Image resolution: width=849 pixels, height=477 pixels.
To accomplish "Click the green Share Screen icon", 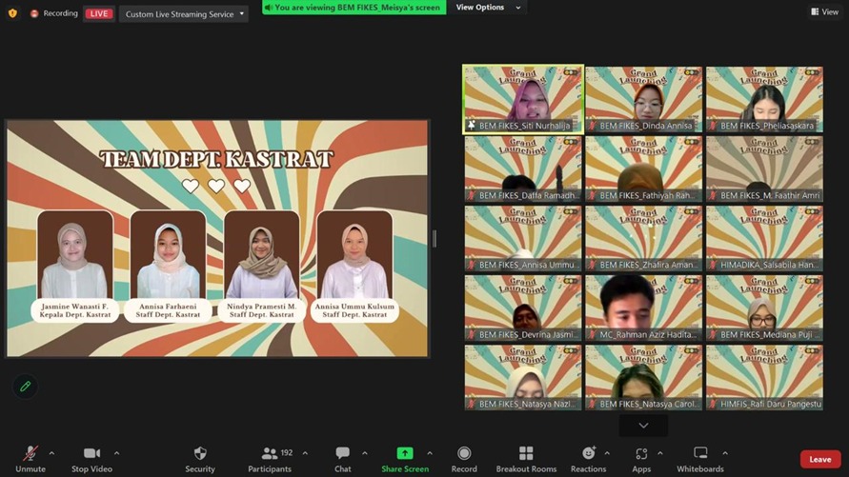I will coord(405,454).
